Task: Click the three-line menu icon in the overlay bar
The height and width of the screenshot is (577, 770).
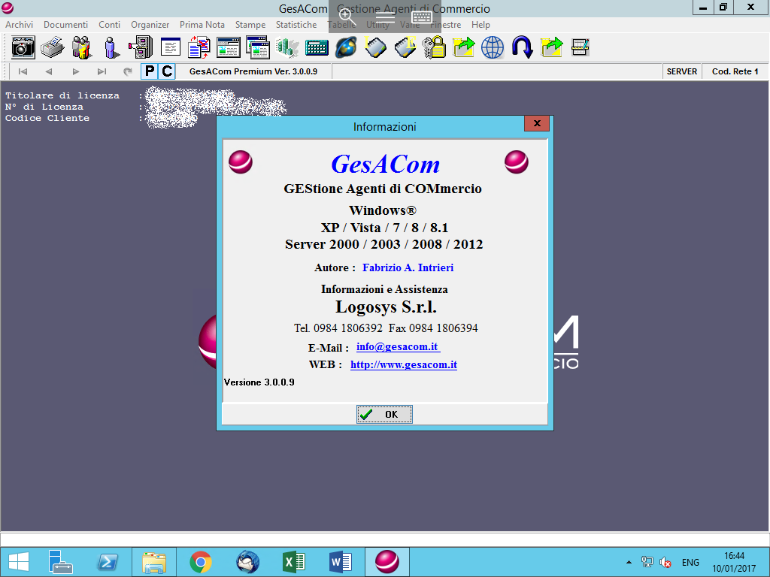Action: pos(384,17)
